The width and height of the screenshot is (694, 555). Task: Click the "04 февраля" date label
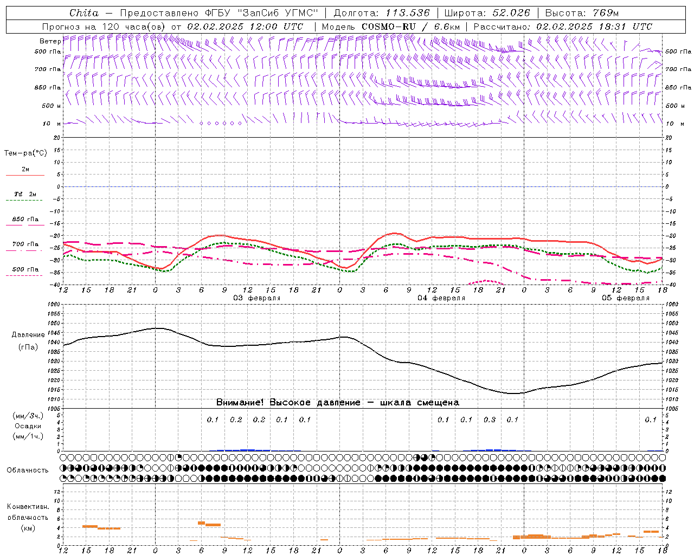[441, 298]
